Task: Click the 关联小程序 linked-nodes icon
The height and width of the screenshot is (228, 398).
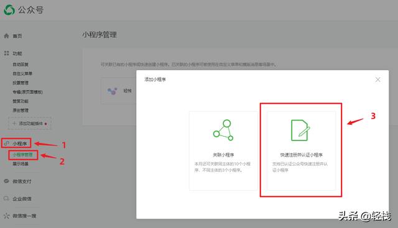Action: tap(223, 130)
